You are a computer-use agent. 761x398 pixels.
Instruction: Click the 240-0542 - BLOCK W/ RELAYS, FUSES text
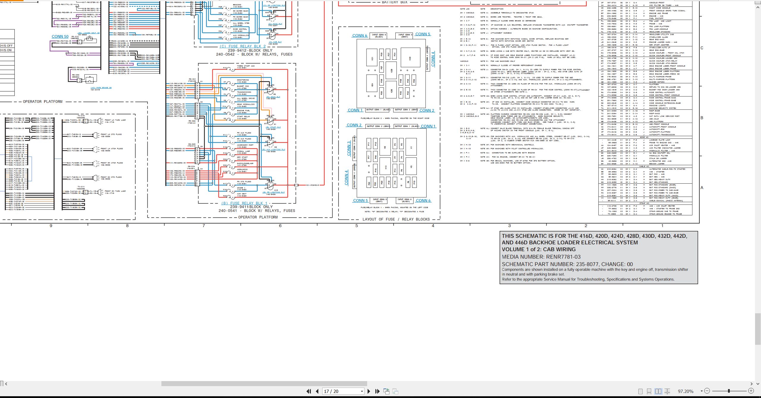pos(254,54)
